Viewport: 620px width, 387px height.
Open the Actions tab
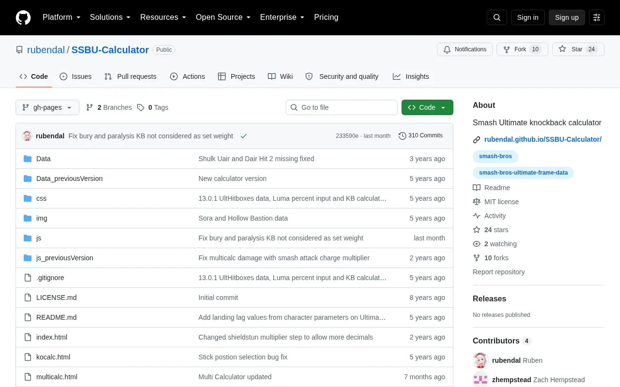tap(187, 76)
